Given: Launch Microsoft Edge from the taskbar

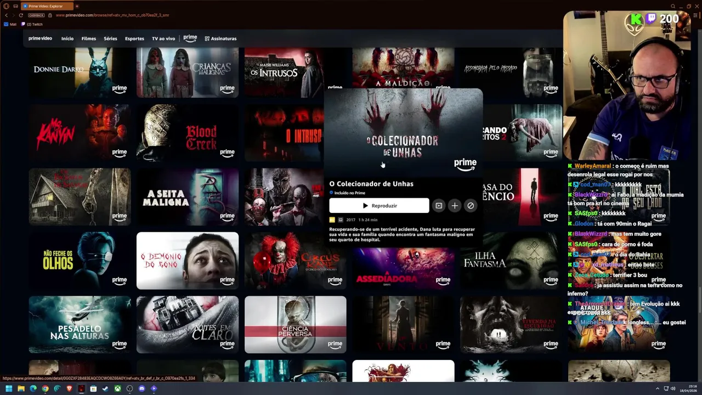Looking at the screenshot, I should point(33,388).
